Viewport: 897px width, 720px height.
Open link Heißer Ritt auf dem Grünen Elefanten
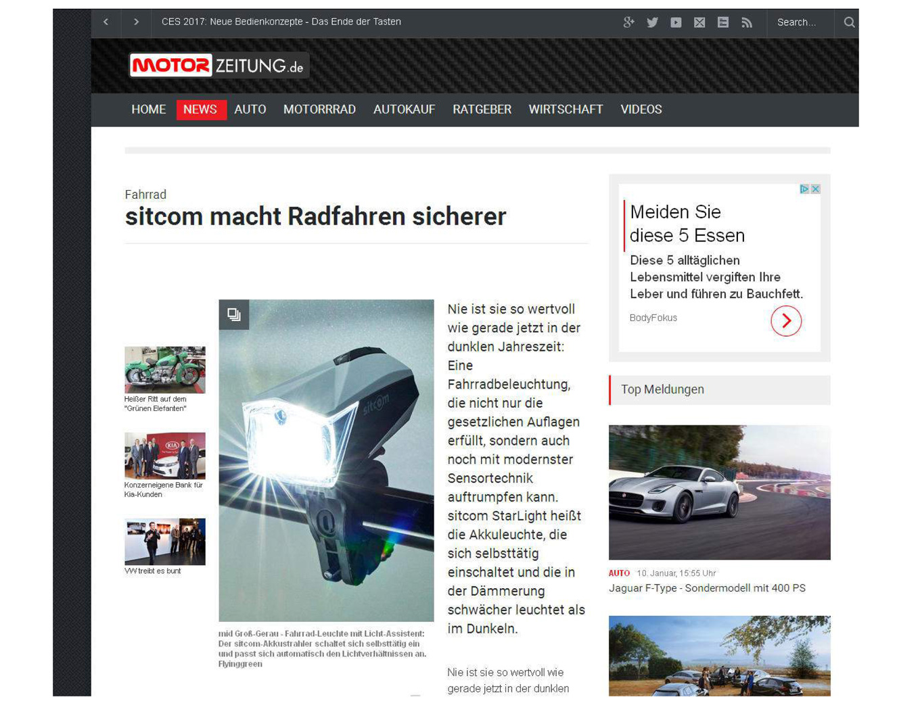156,404
